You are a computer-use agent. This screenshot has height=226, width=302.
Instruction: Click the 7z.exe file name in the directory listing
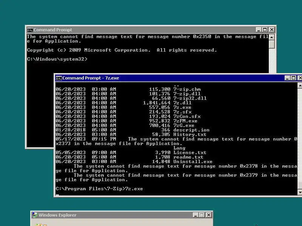click(x=182, y=107)
